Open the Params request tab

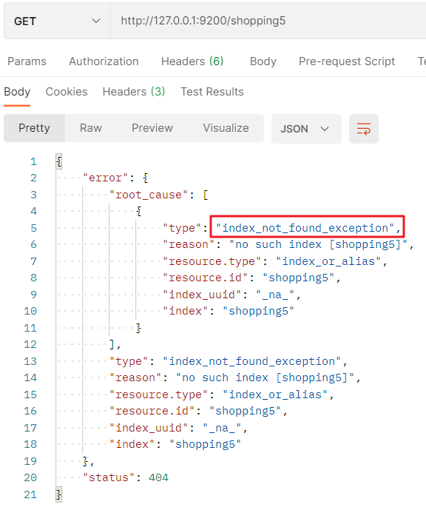tap(27, 61)
